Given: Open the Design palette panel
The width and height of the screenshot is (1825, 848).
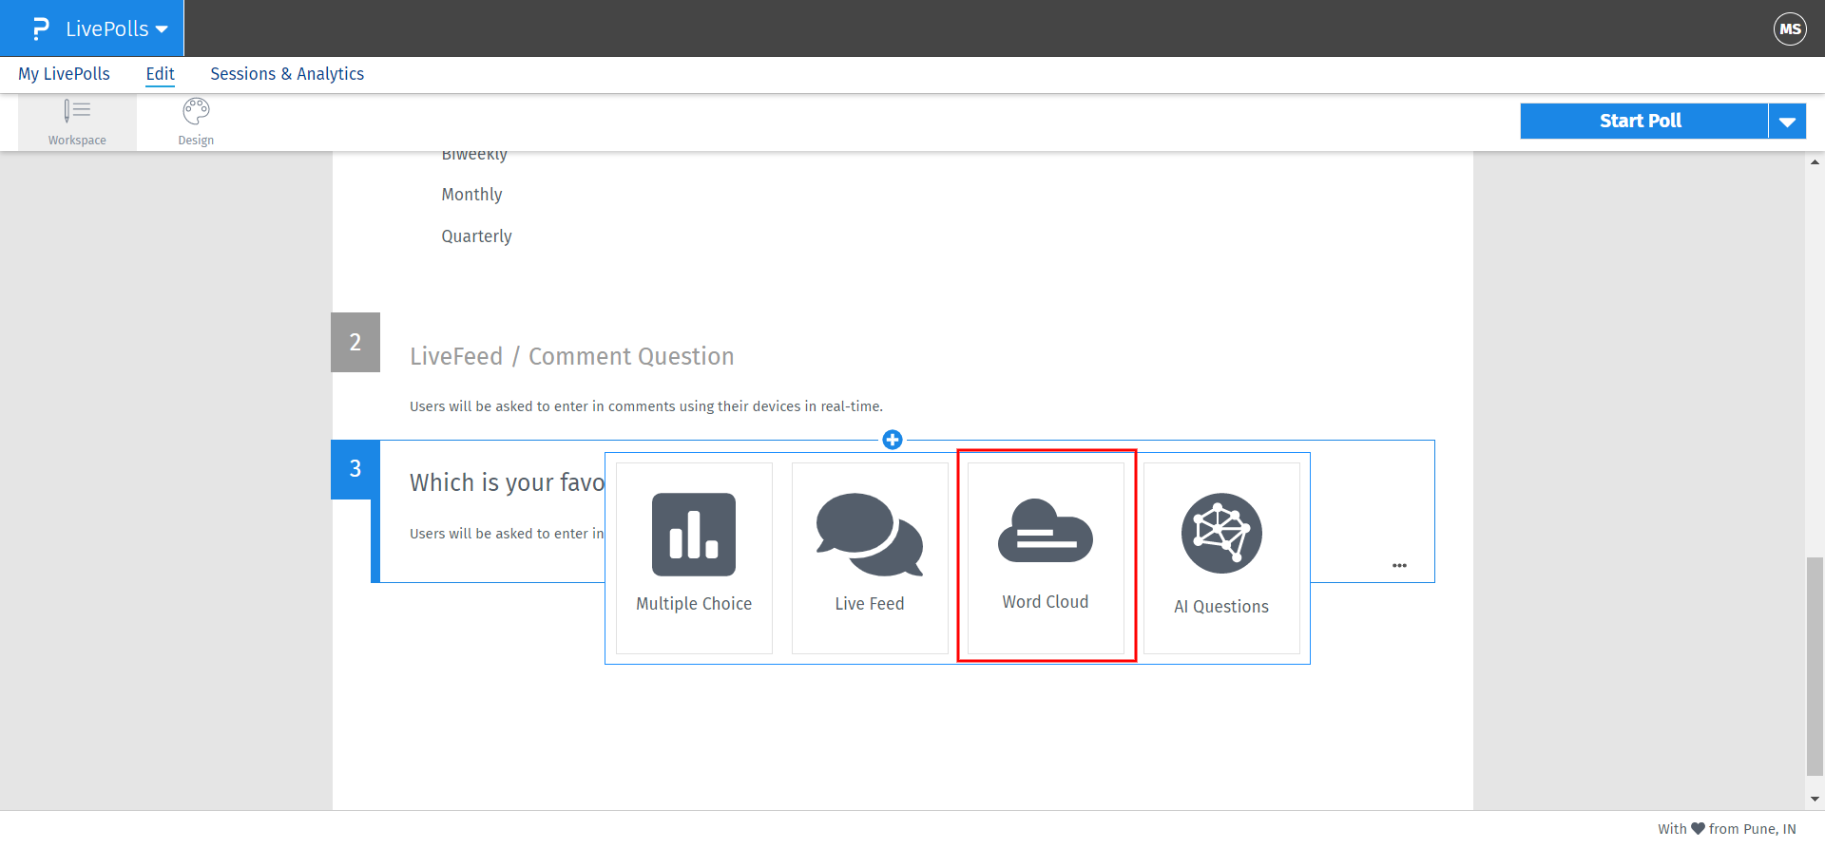Looking at the screenshot, I should [196, 122].
